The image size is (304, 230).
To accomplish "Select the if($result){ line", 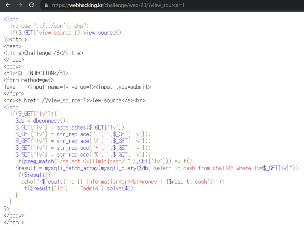I will (x=34, y=175).
